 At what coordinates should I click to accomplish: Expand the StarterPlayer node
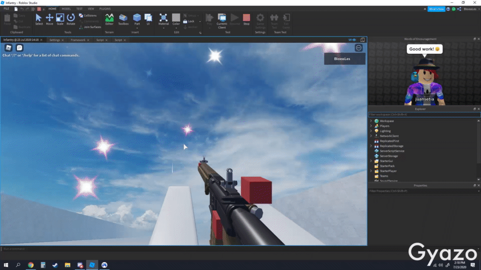[x=371, y=171]
